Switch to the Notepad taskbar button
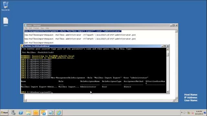 pos(51,113)
